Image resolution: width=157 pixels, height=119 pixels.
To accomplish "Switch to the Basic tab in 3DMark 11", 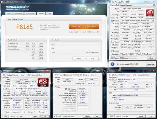I will [9, 14].
